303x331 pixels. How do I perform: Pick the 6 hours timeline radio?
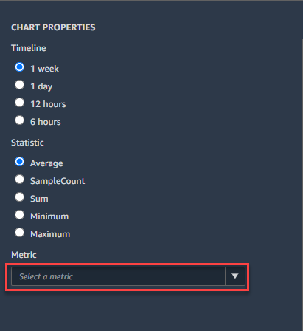tap(19, 120)
